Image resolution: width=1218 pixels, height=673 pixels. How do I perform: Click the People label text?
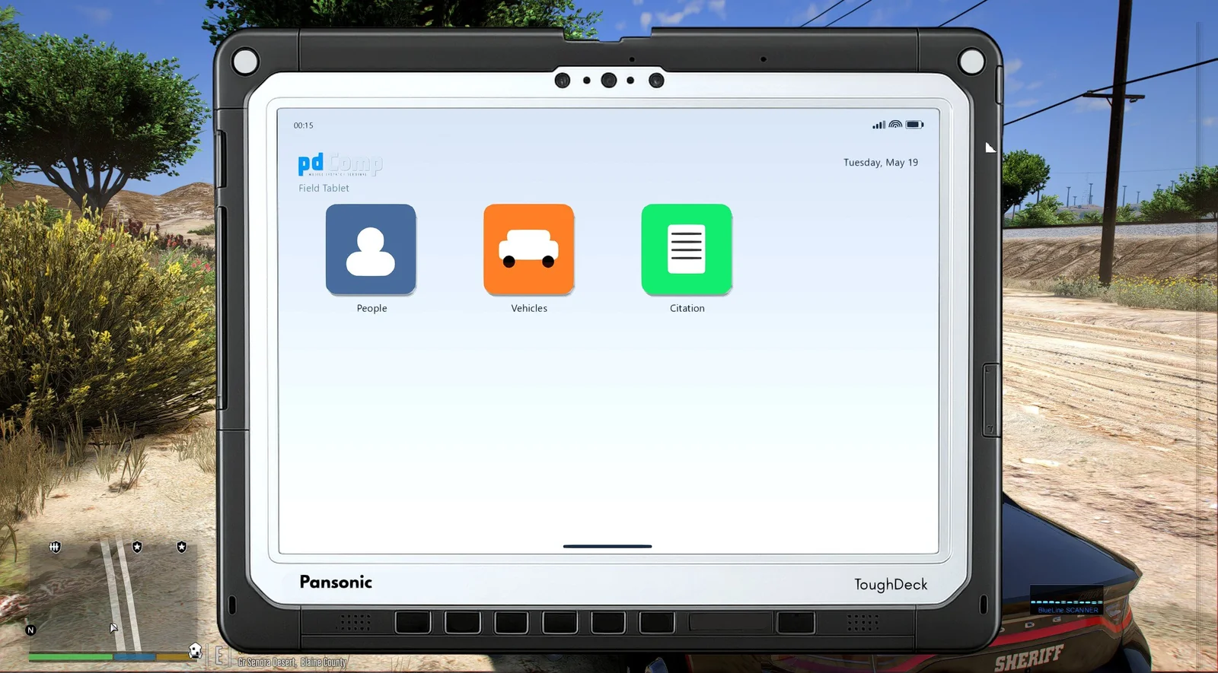[371, 308]
